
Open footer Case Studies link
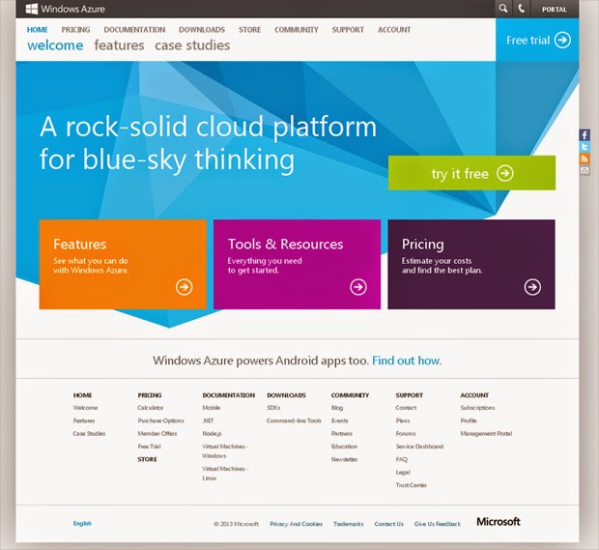coord(89,433)
